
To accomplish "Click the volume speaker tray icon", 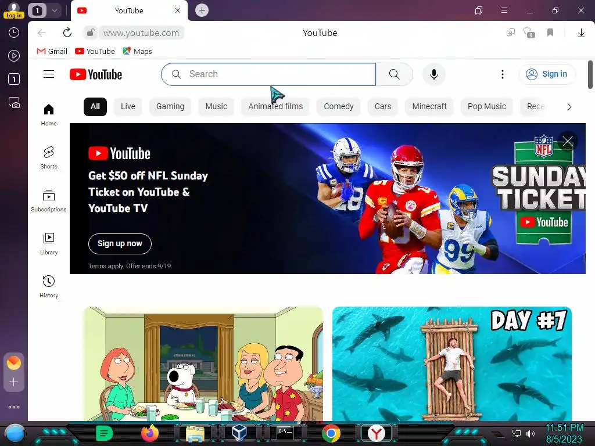I will coord(531,433).
